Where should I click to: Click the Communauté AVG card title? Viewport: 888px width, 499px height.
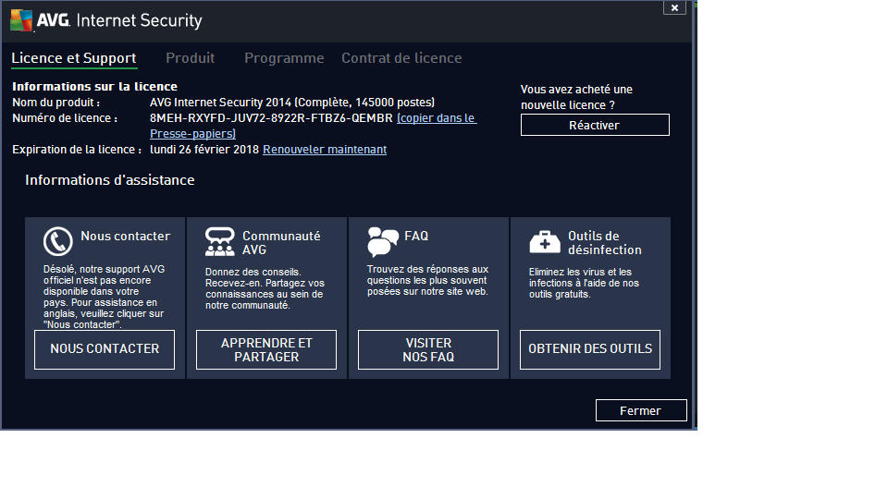(281, 243)
